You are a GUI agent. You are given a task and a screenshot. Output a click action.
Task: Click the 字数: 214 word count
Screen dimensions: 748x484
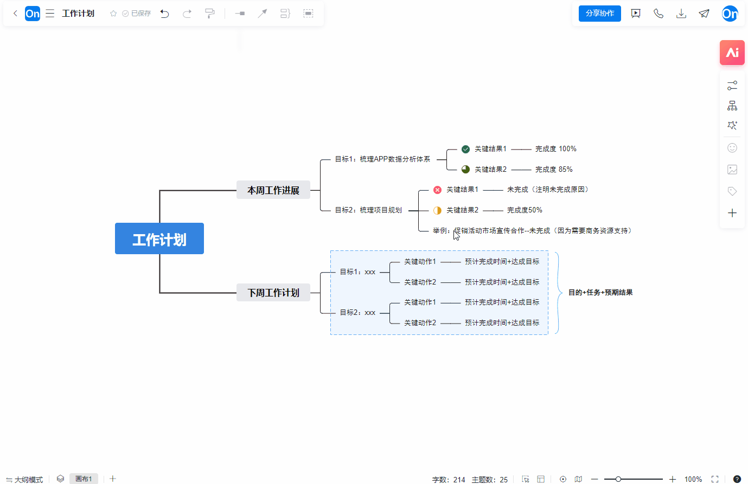point(449,480)
